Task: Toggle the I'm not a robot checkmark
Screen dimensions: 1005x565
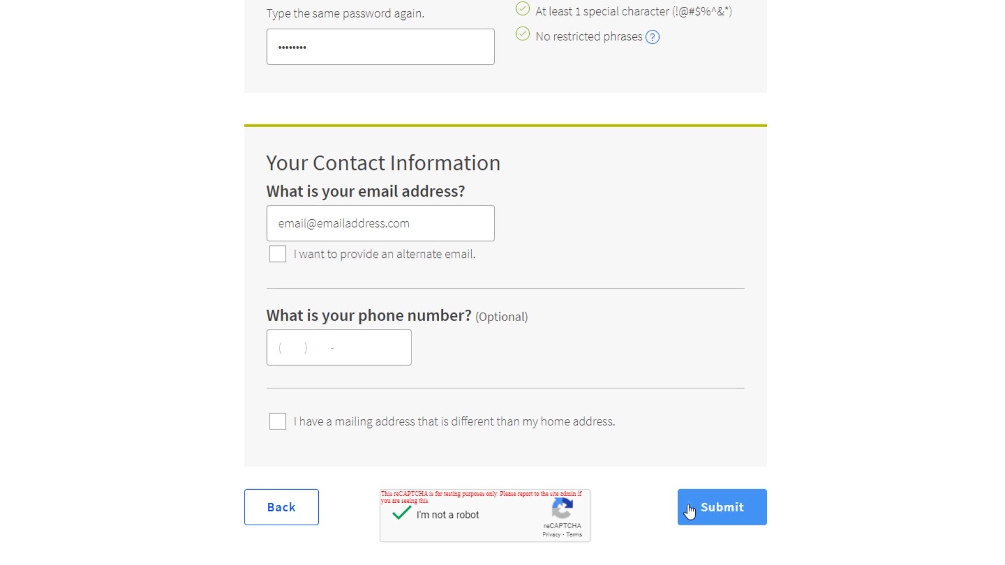Action: coord(401,513)
